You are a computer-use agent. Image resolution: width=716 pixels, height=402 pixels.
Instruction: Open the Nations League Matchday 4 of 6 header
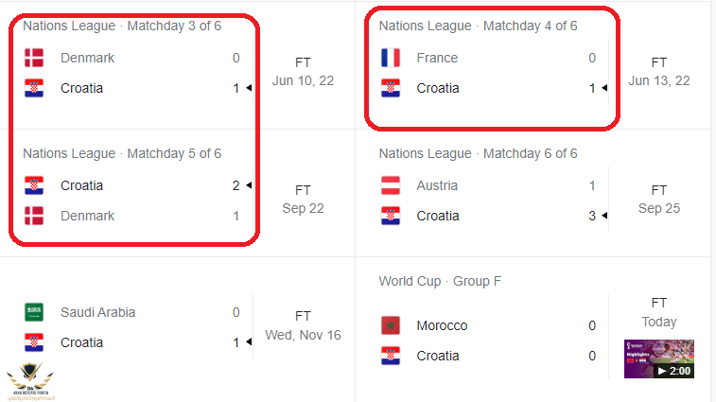[x=478, y=26]
